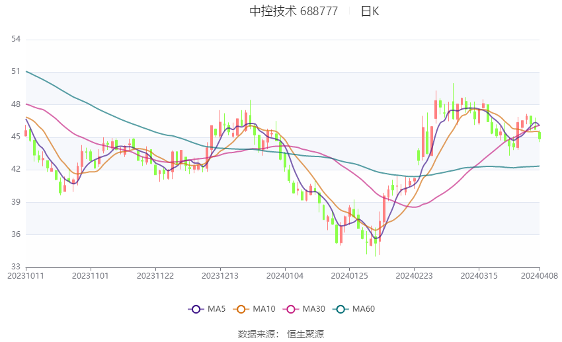Click the 20240223 date axis label
The image size is (562, 342).
tap(415, 276)
